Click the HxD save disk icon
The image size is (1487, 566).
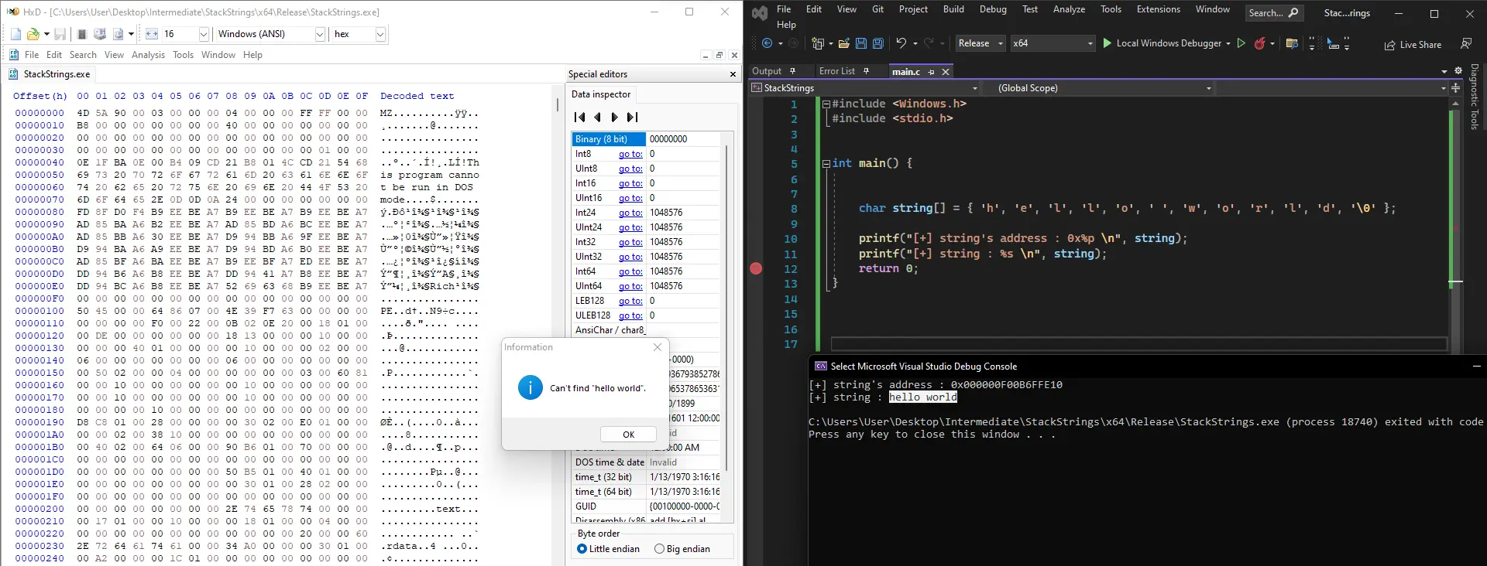pyautogui.click(x=60, y=34)
